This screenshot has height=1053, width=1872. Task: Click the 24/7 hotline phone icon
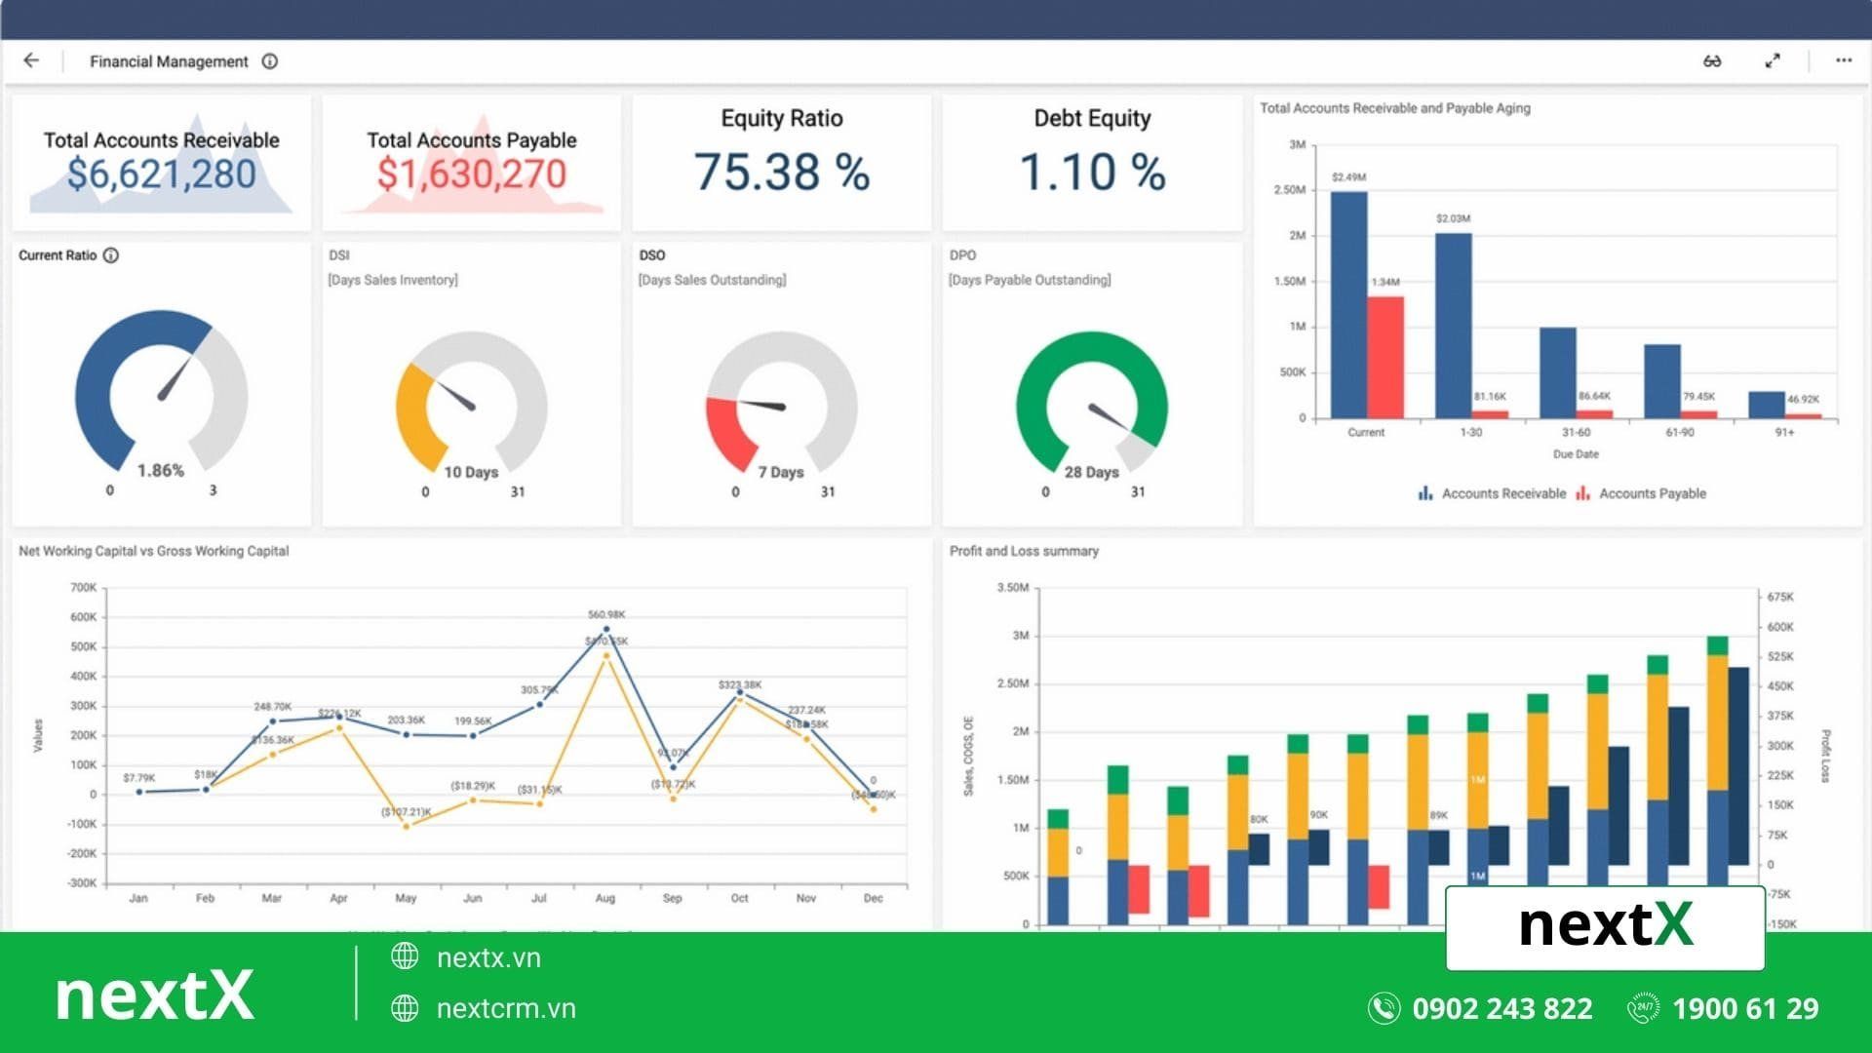1643,1008
